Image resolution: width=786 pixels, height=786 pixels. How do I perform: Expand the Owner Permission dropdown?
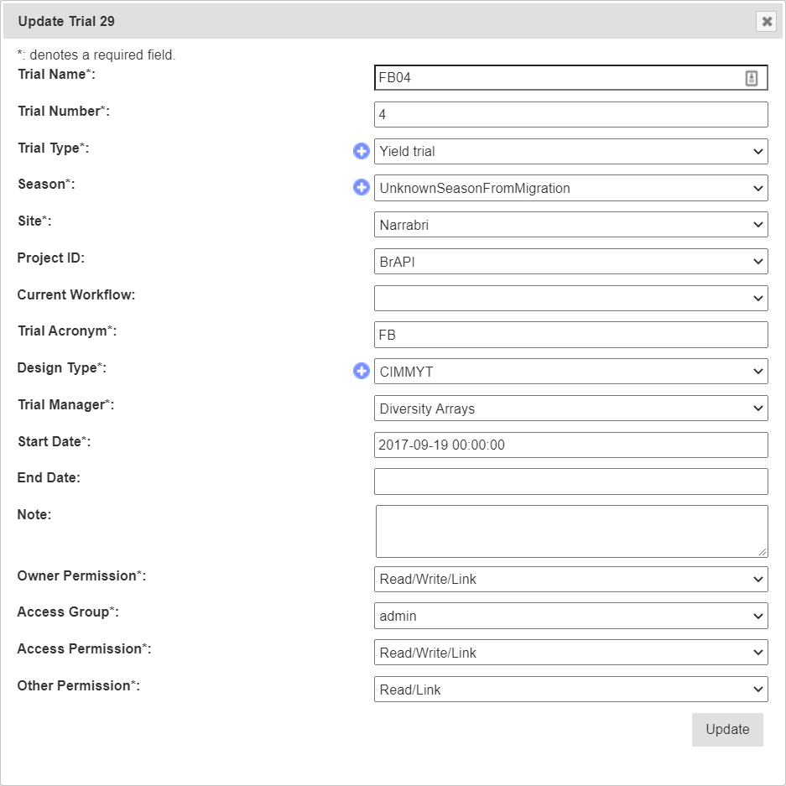[570, 579]
